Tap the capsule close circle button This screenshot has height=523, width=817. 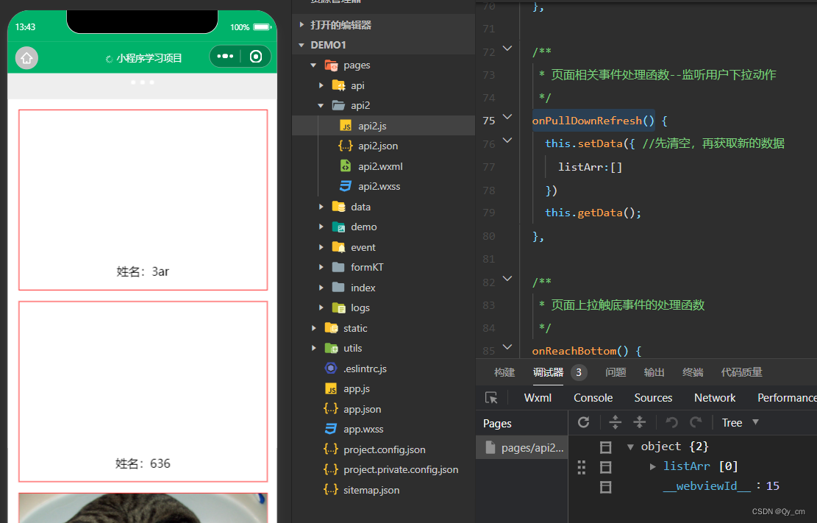click(x=256, y=57)
